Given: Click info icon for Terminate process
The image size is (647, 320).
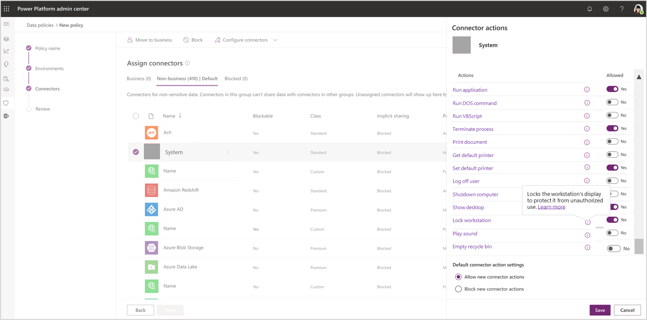Looking at the screenshot, I should [587, 129].
